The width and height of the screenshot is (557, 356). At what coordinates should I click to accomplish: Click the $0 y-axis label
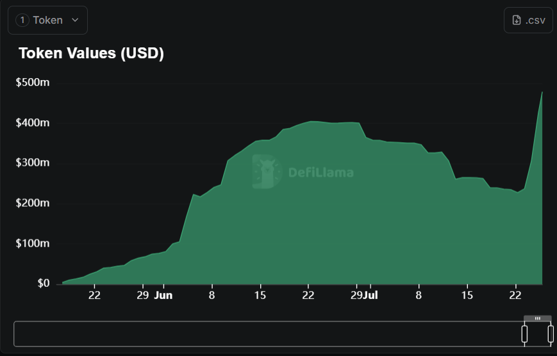(44, 283)
